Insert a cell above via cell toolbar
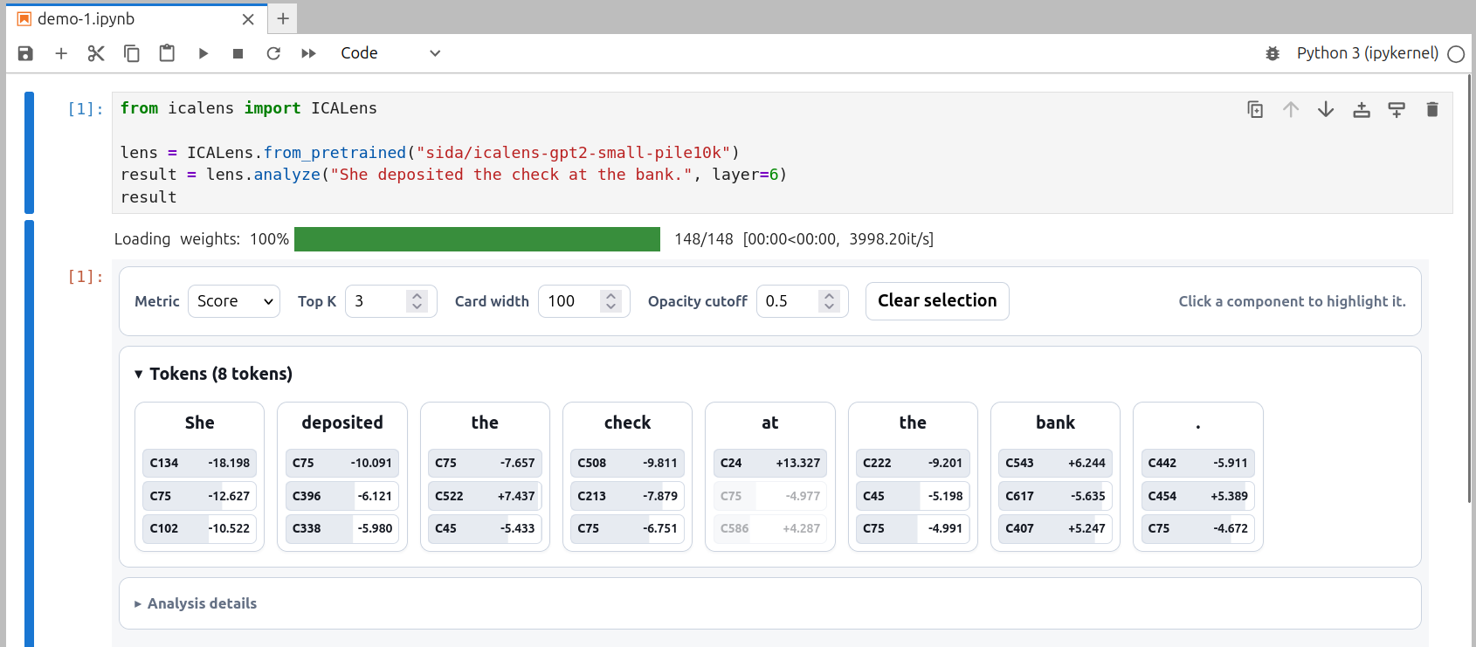 1362,109
